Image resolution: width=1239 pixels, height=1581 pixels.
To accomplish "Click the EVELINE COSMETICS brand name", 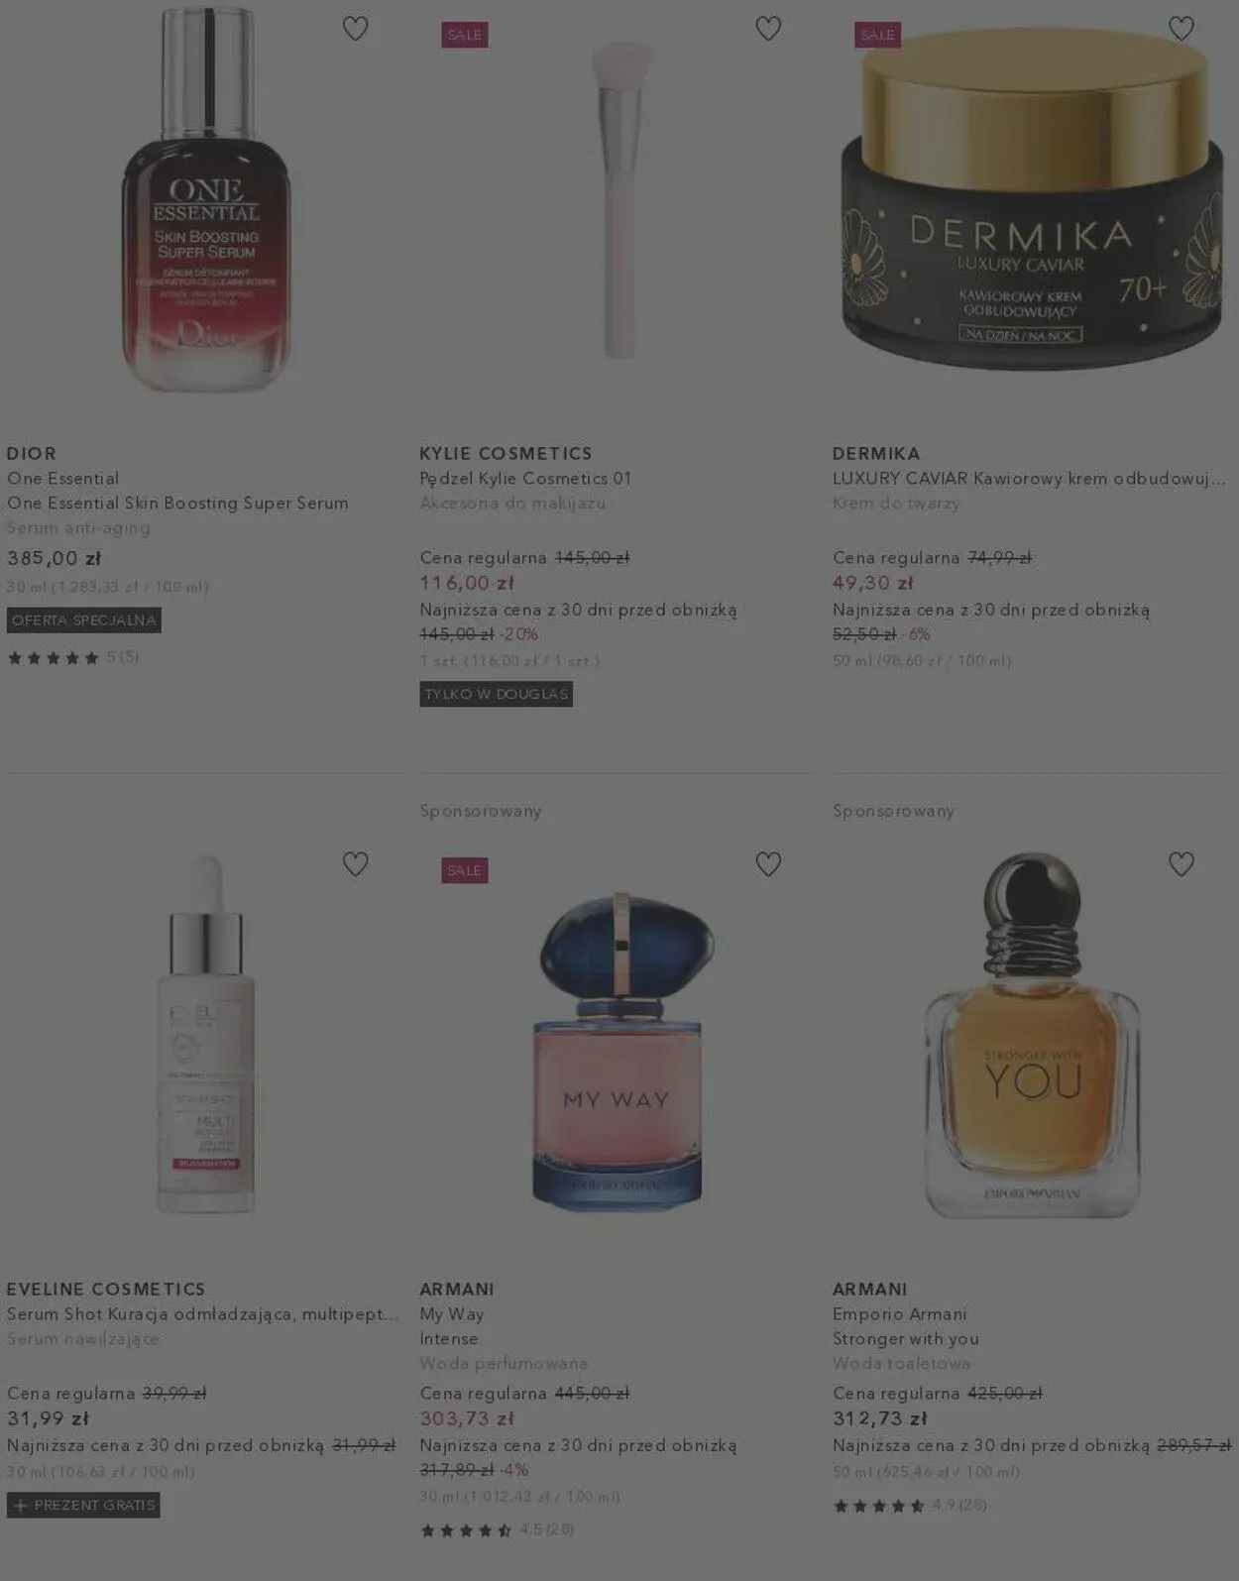I will tap(106, 1290).
